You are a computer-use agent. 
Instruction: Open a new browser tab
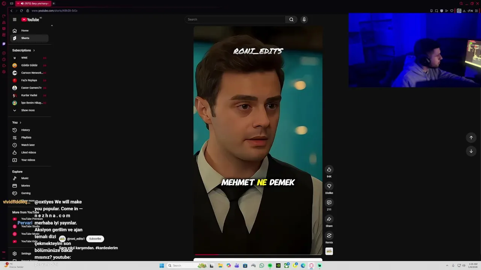(53, 3)
